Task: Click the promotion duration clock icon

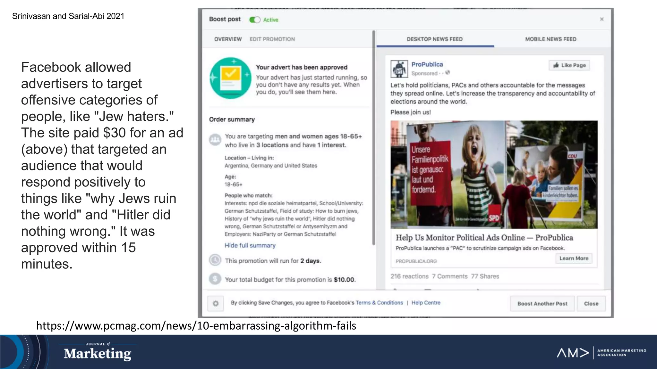Action: [x=215, y=260]
